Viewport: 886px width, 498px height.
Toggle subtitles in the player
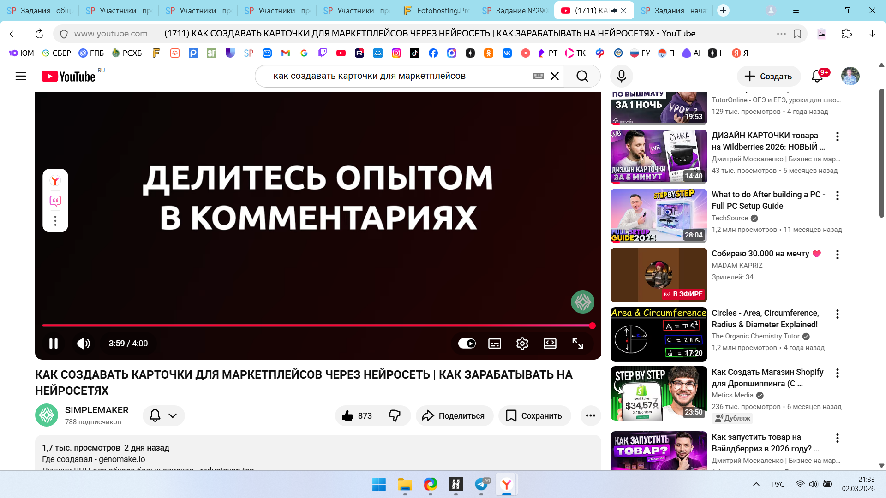494,344
